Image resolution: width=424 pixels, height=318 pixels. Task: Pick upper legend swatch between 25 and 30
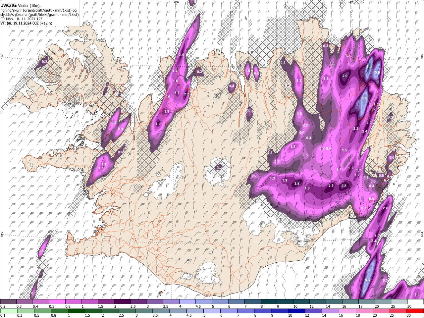click(399, 302)
